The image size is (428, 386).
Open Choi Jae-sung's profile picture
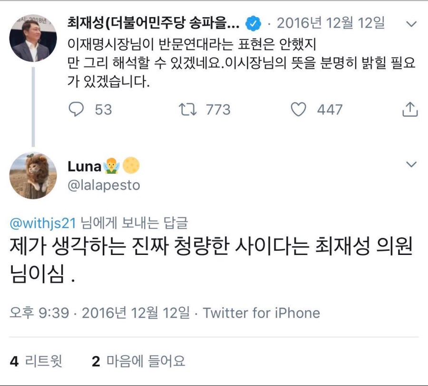click(x=33, y=32)
